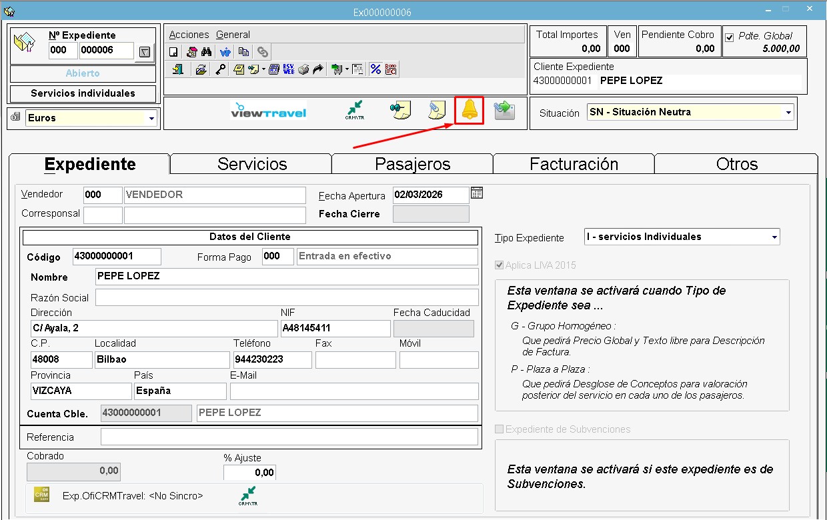Toggle the Aplica LIVA 2015 checkbox
The height and width of the screenshot is (520, 827).
click(x=500, y=265)
